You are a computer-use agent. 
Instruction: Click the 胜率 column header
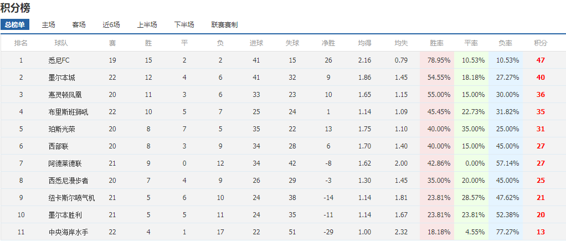coord(436,43)
